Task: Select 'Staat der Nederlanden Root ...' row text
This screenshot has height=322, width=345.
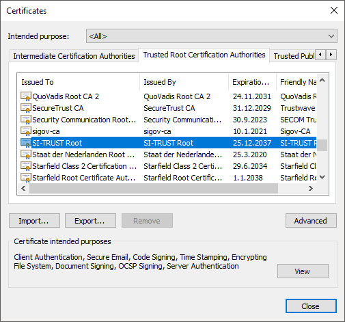Action: click(x=83, y=155)
